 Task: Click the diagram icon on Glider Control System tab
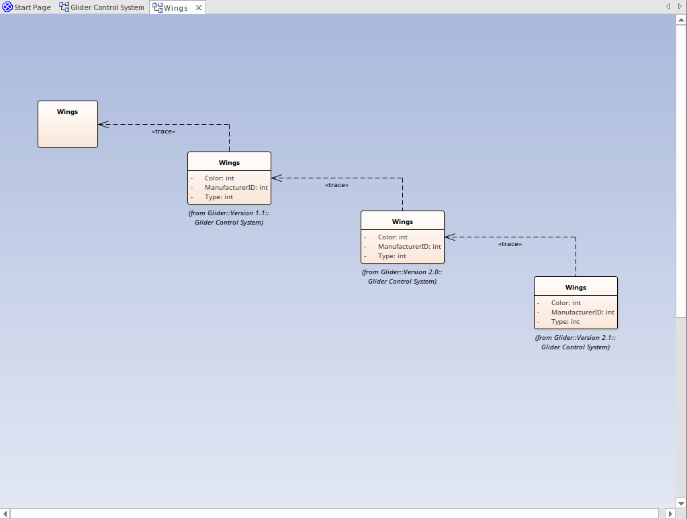click(63, 7)
